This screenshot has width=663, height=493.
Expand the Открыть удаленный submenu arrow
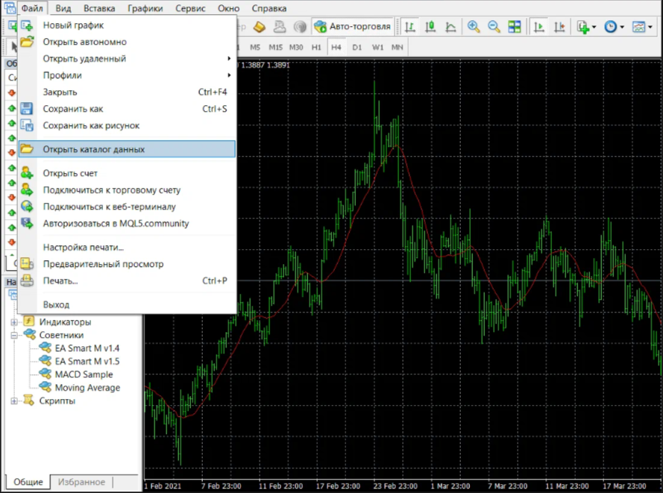(x=229, y=58)
